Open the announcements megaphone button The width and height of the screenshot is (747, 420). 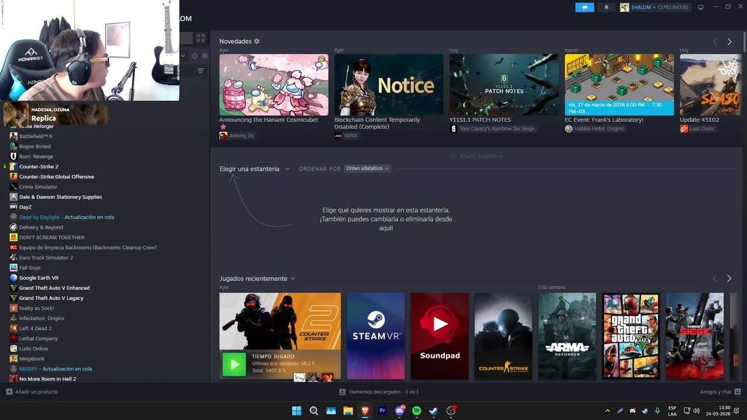click(584, 7)
